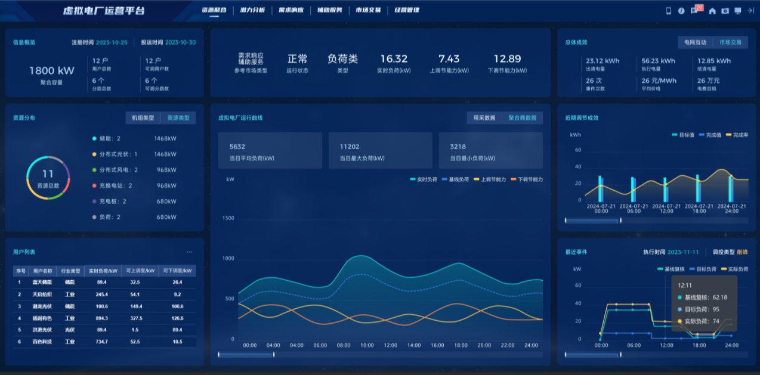The height and width of the screenshot is (375, 760).
Task: Switch to 电网互动 in 总体成效 panel
Action: pyautogui.click(x=695, y=42)
